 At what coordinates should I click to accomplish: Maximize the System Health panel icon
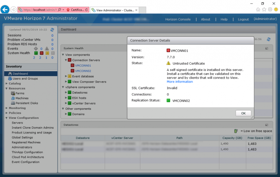pos(267,48)
